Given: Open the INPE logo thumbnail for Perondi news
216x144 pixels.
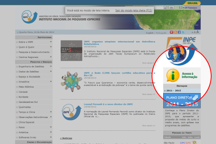Looking at the screenshot, I should (x=72, y=112).
